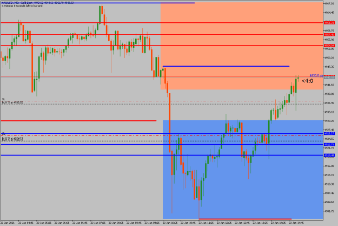Click the 4901.75 price scale value

tap(329, 211)
